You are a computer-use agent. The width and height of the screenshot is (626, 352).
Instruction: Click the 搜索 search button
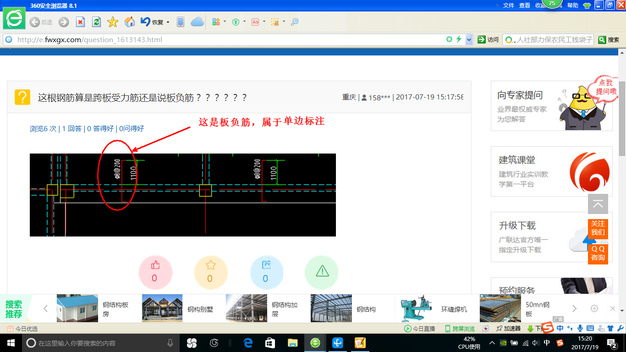pyautogui.click(x=609, y=40)
